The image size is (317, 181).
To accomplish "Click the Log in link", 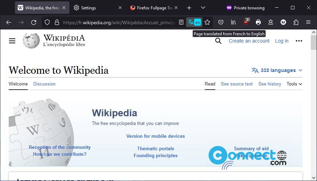I will (282, 41).
